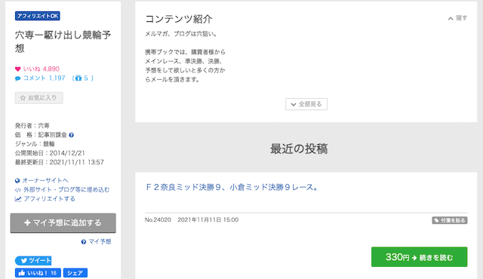
Task: Click post date 2021年11月11日 15:00
Action: coord(208,220)
